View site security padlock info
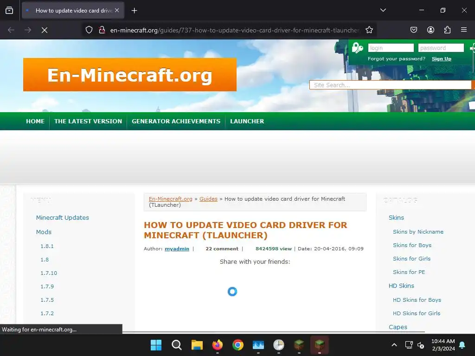This screenshot has width=475, height=356. (102, 30)
